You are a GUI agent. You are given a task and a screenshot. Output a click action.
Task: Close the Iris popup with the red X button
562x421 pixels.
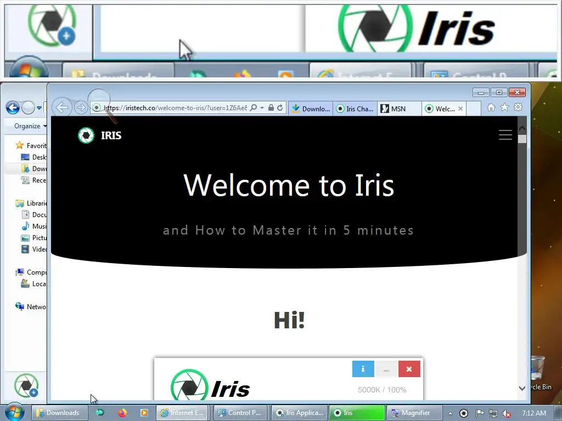coord(409,369)
